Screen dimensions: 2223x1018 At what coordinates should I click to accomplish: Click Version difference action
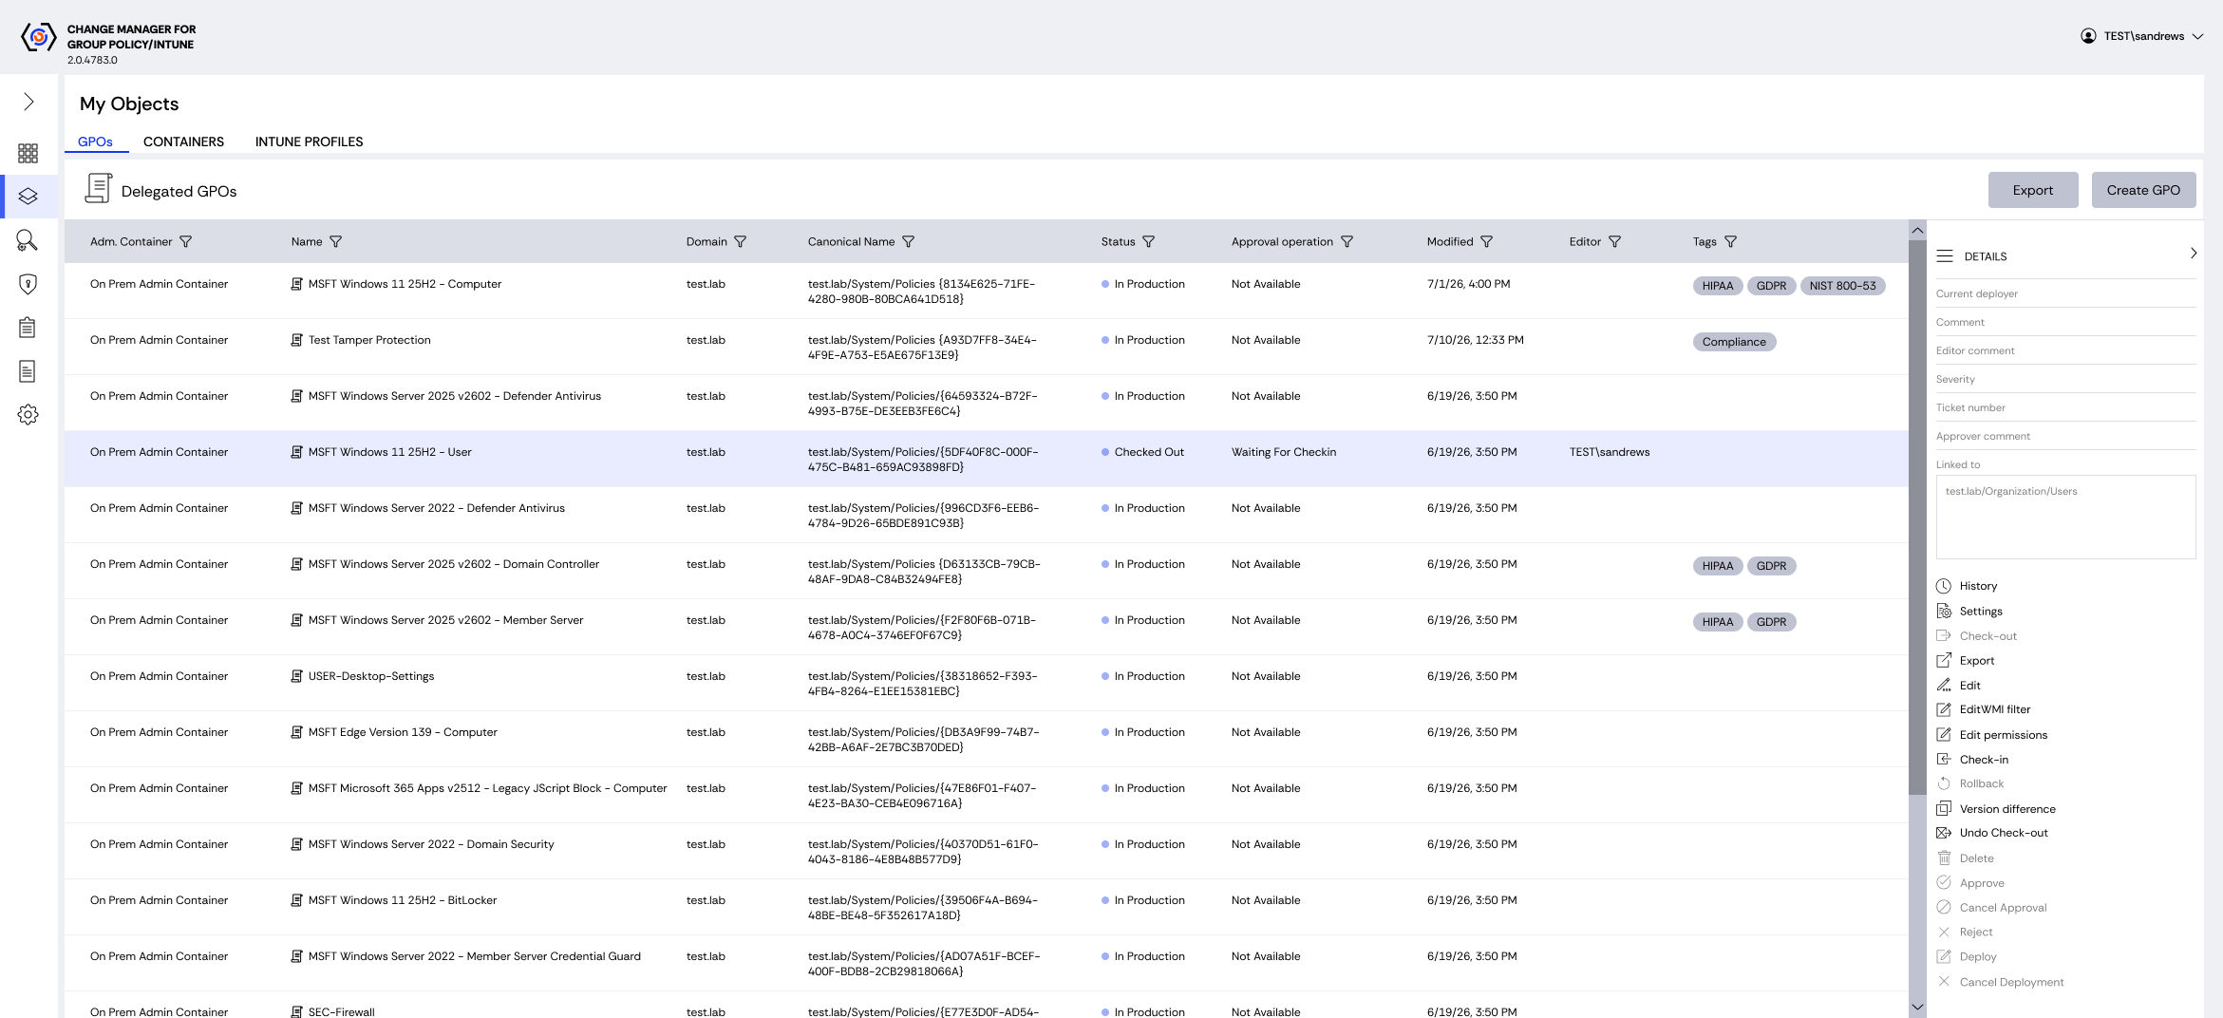pos(2007,809)
